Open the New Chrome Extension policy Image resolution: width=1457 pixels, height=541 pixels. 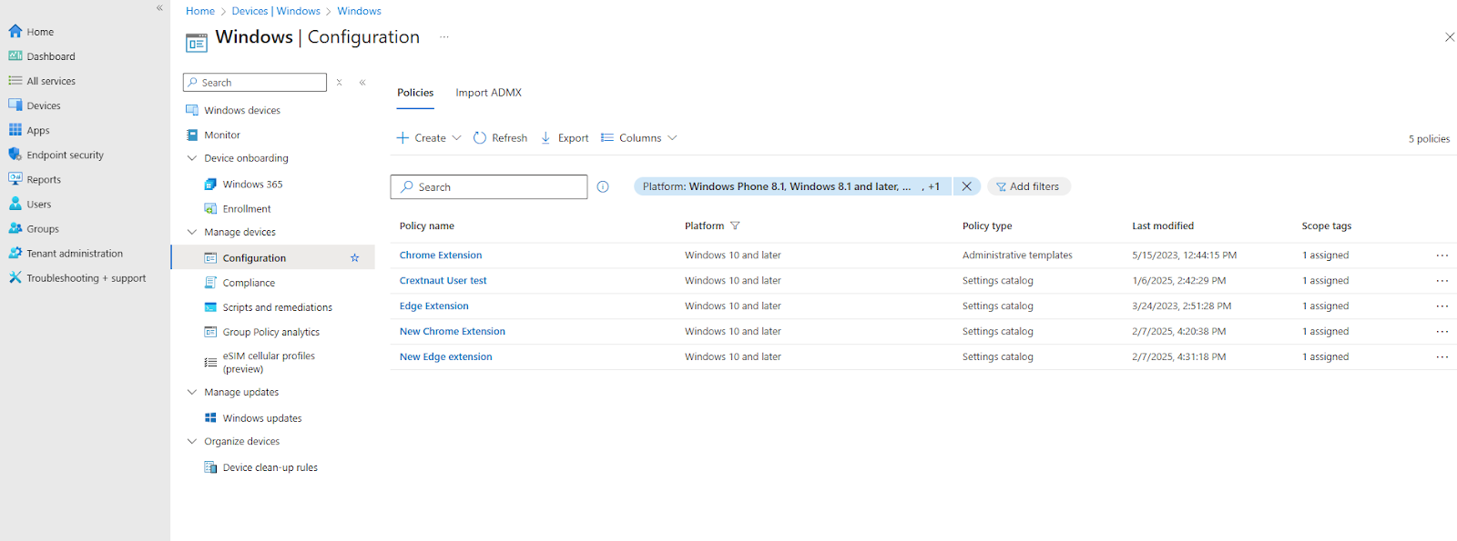point(453,332)
